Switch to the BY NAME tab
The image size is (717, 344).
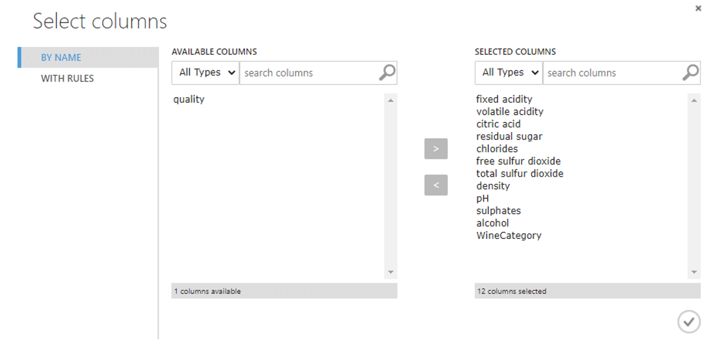(61, 57)
